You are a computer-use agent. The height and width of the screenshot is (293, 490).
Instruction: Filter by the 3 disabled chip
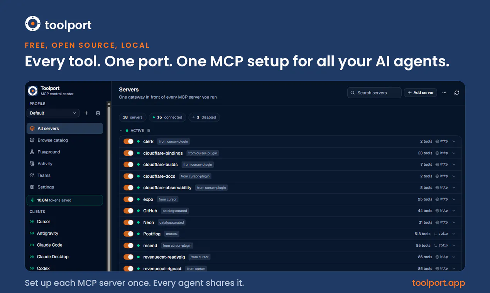pyautogui.click(x=204, y=117)
